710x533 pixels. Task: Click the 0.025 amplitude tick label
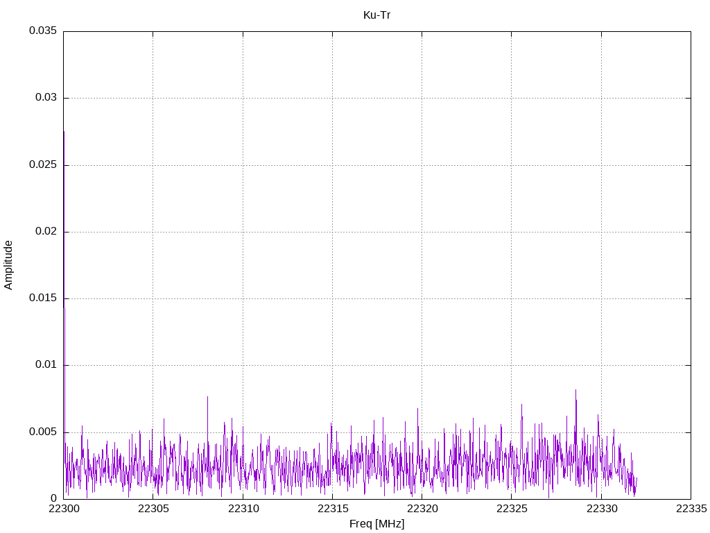click(x=42, y=165)
